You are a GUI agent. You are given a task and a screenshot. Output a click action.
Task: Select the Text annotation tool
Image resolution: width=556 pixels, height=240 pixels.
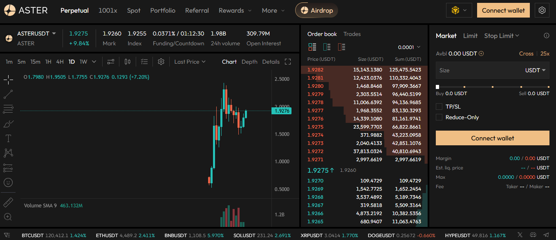[x=8, y=138]
